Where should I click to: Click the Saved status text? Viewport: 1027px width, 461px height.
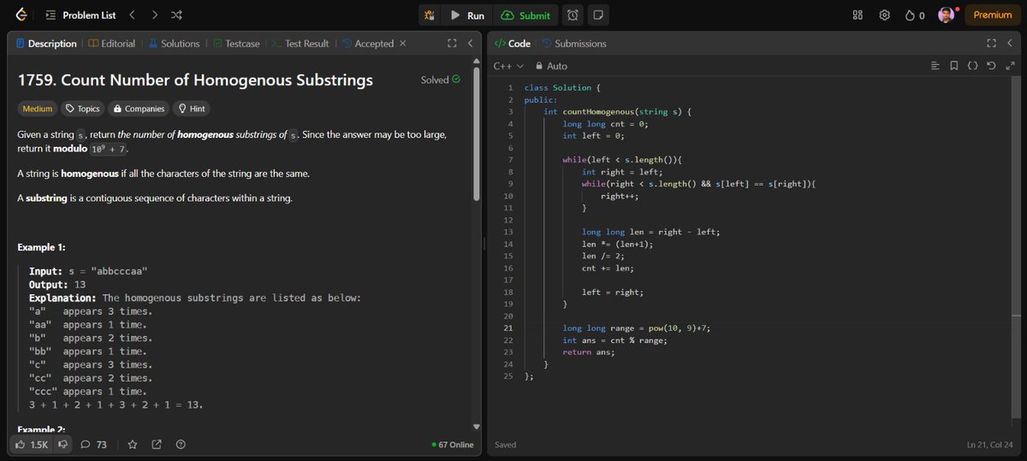click(506, 445)
